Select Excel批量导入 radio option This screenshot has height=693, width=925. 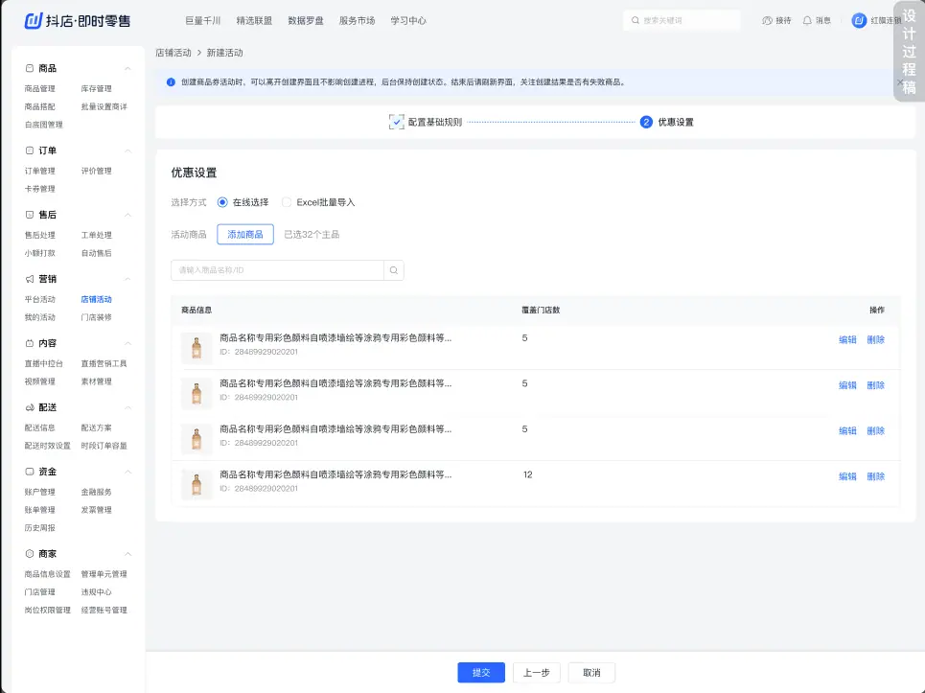point(287,202)
